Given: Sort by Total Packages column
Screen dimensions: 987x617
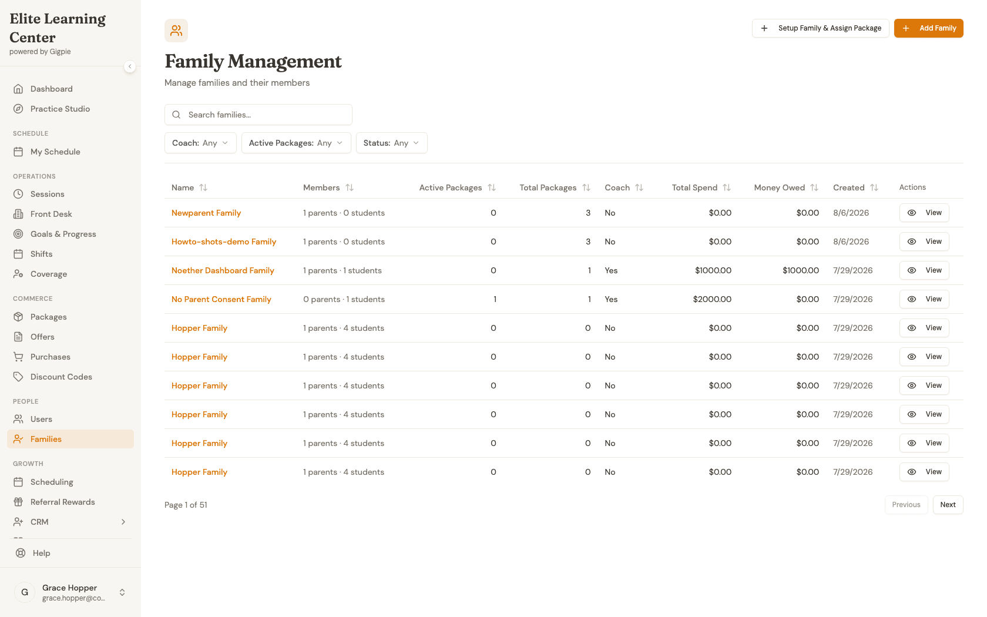Looking at the screenshot, I should coord(555,187).
